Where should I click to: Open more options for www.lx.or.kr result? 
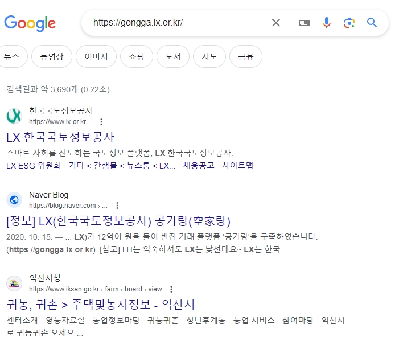tap(101, 122)
